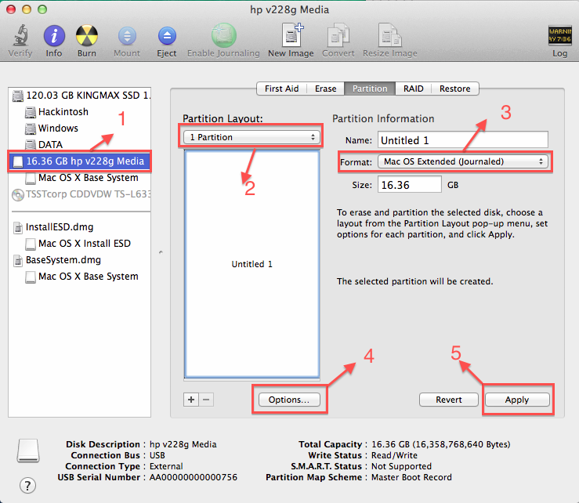Click the partition Name field
This screenshot has width=579, height=503.
[463, 140]
